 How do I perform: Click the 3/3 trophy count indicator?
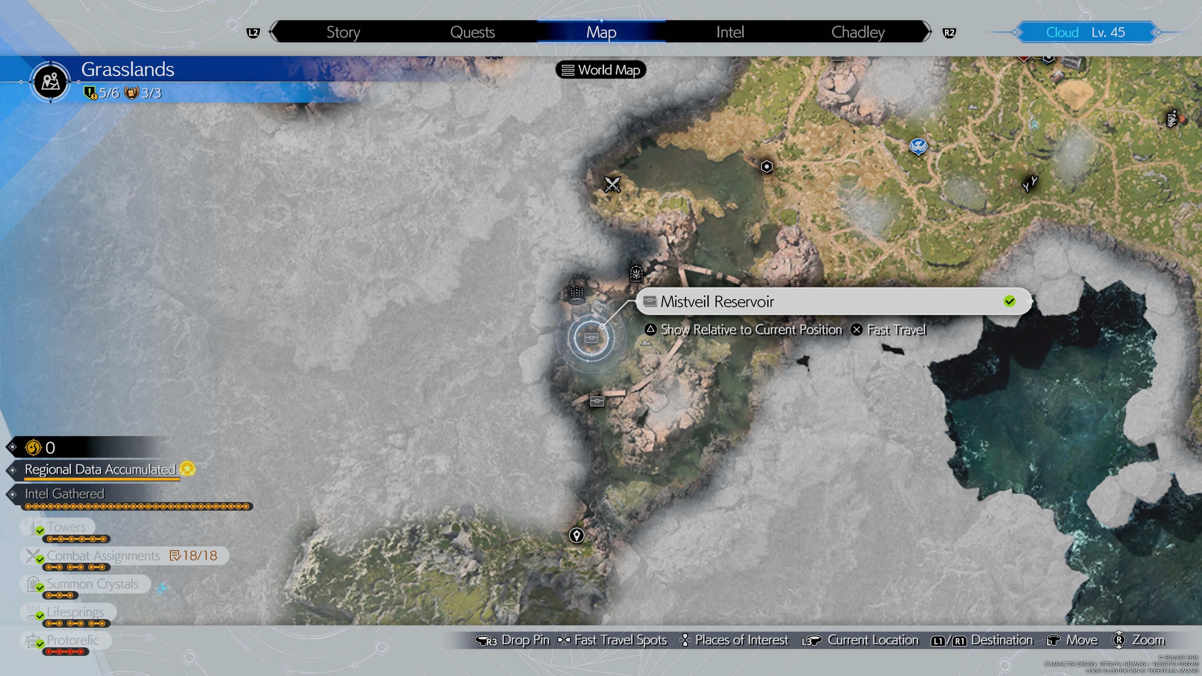point(143,93)
